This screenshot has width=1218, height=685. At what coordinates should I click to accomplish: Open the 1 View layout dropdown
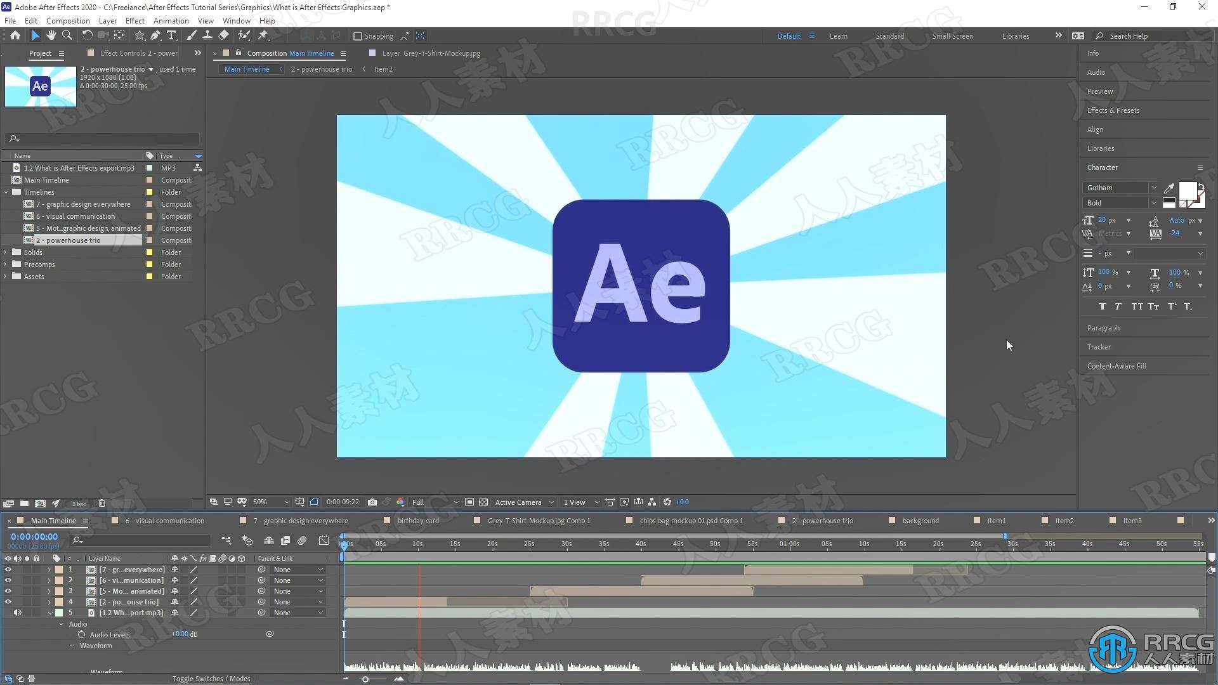581,502
